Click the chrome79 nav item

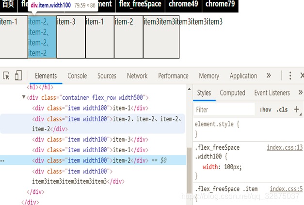point(220,5)
